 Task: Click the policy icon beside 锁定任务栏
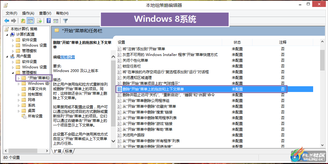click(x=119, y=66)
